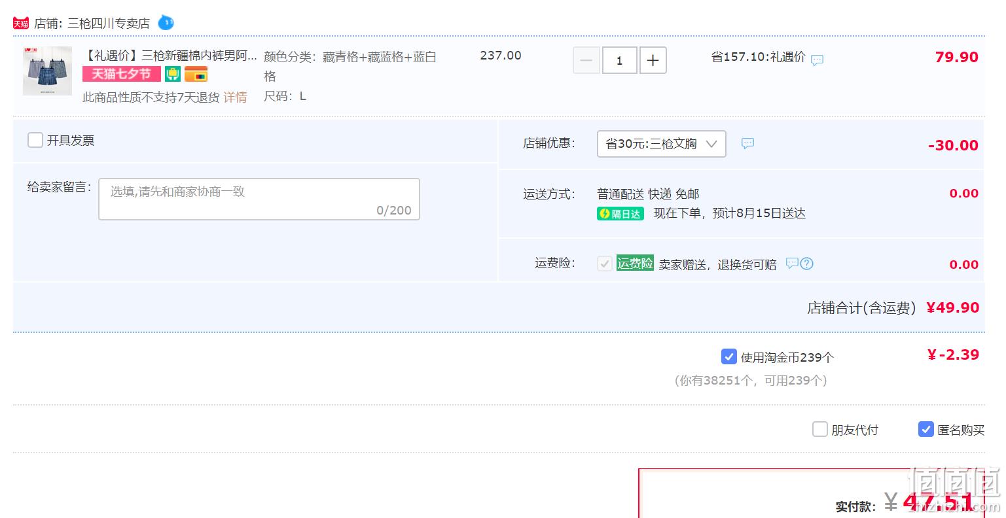Screen dimensions: 1006x518
Task: Click the 普通配送 快递 免邮 shipping text
Action: tap(648, 194)
